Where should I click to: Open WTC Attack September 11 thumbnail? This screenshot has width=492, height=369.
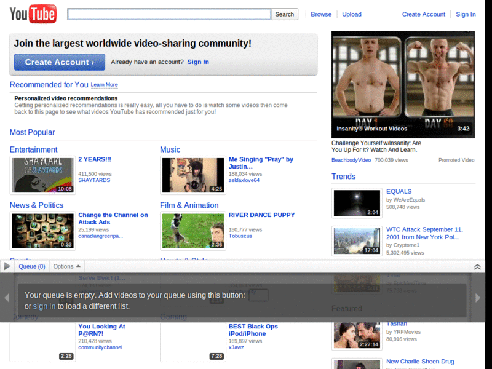coord(357,241)
